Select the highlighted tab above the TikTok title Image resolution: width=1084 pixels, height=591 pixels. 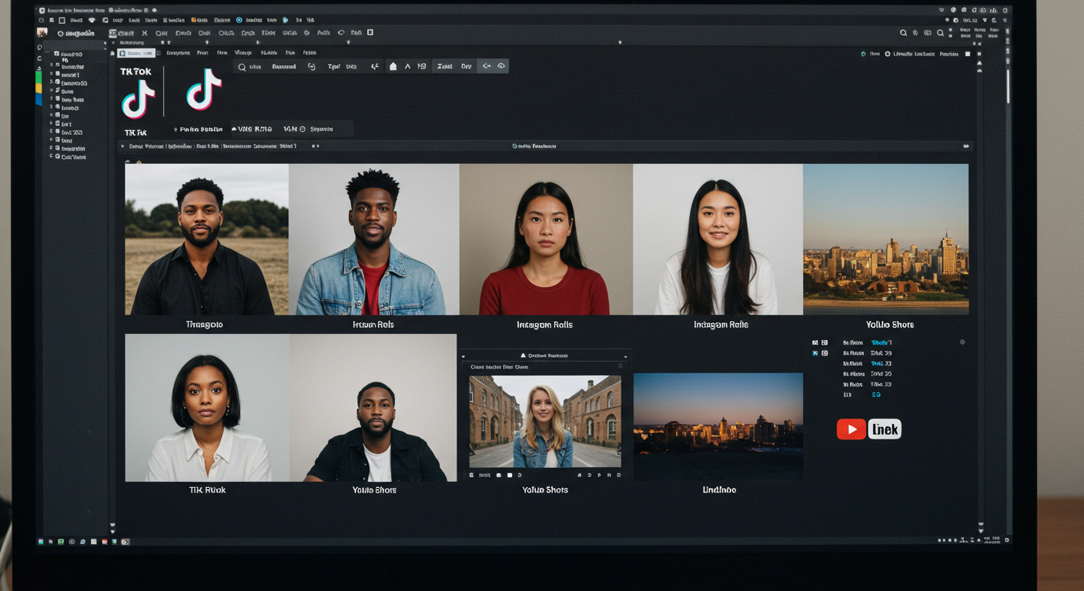click(x=135, y=53)
